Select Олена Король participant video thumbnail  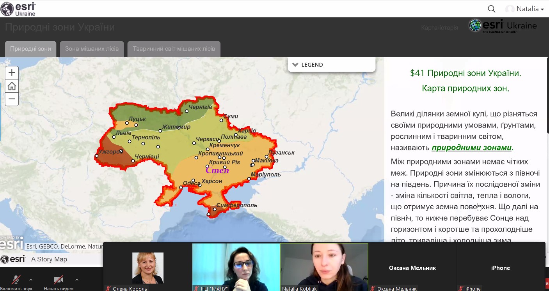tap(147, 268)
